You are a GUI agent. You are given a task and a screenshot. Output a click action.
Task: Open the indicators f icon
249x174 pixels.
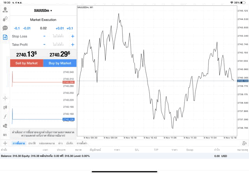click(x=5, y=116)
